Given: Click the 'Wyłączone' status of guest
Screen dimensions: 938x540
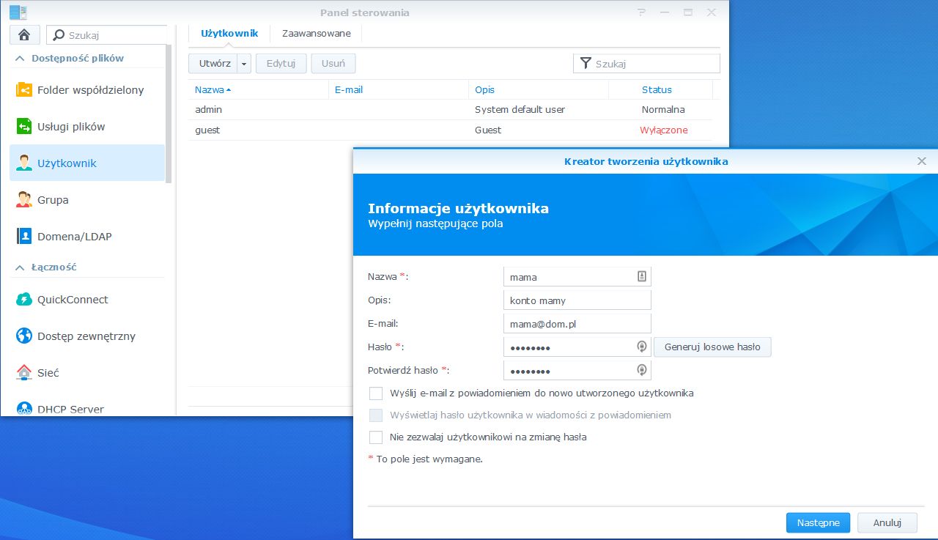Looking at the screenshot, I should coord(664,130).
